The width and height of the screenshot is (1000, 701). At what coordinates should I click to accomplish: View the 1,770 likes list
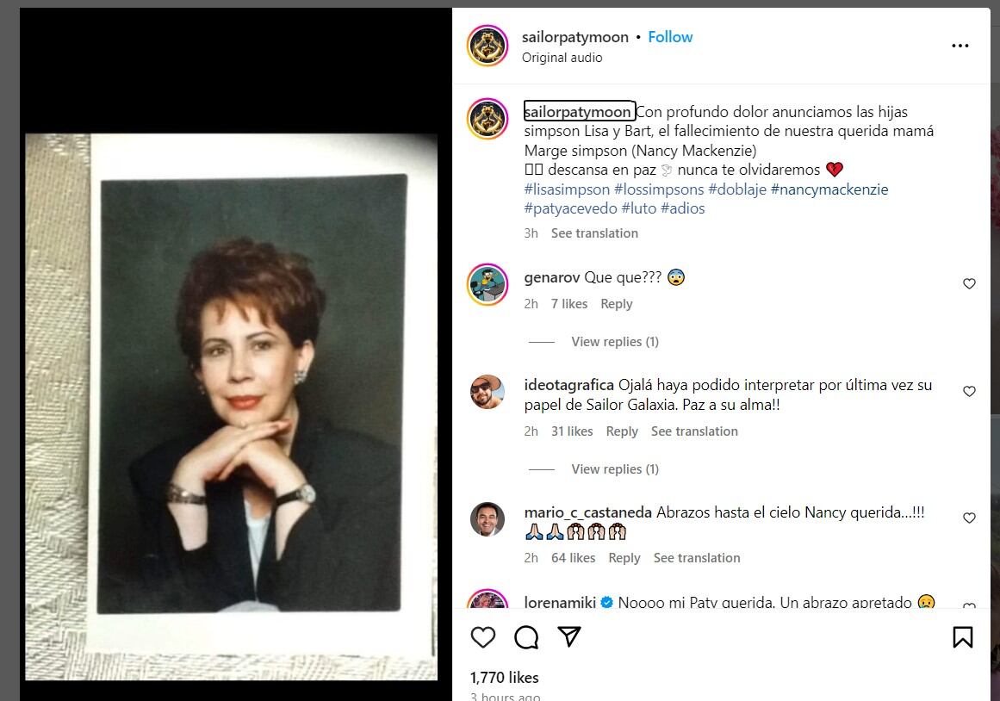point(505,678)
